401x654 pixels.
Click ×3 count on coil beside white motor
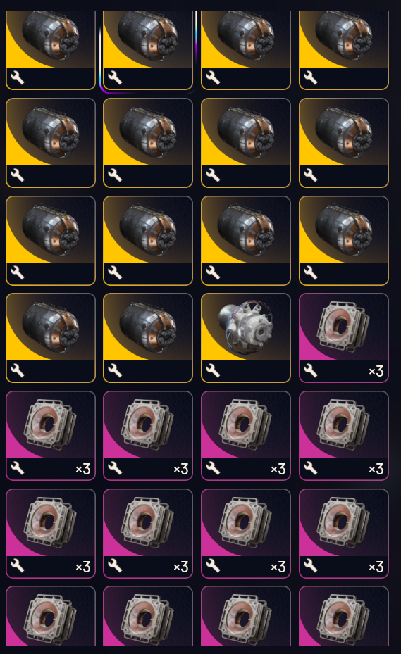point(376,371)
